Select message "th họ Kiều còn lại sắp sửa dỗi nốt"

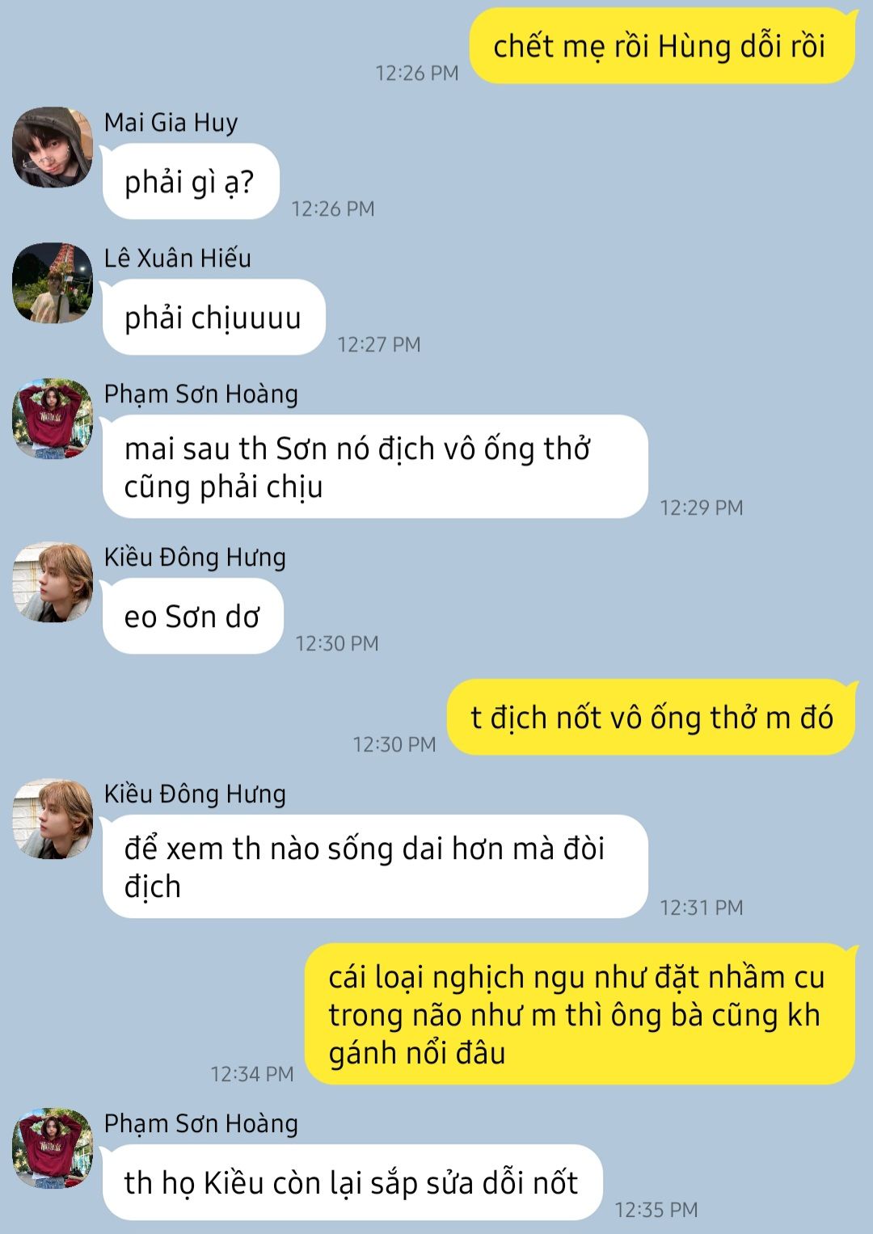pos(352,1183)
